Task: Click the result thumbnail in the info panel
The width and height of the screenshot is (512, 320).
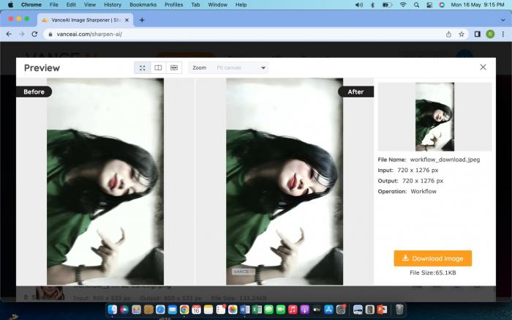Action: coord(434,116)
